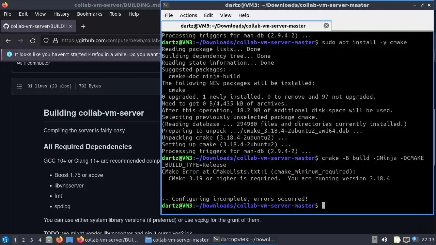Click the Firefox back arrow button
436x245 pixels.
tap(8, 40)
